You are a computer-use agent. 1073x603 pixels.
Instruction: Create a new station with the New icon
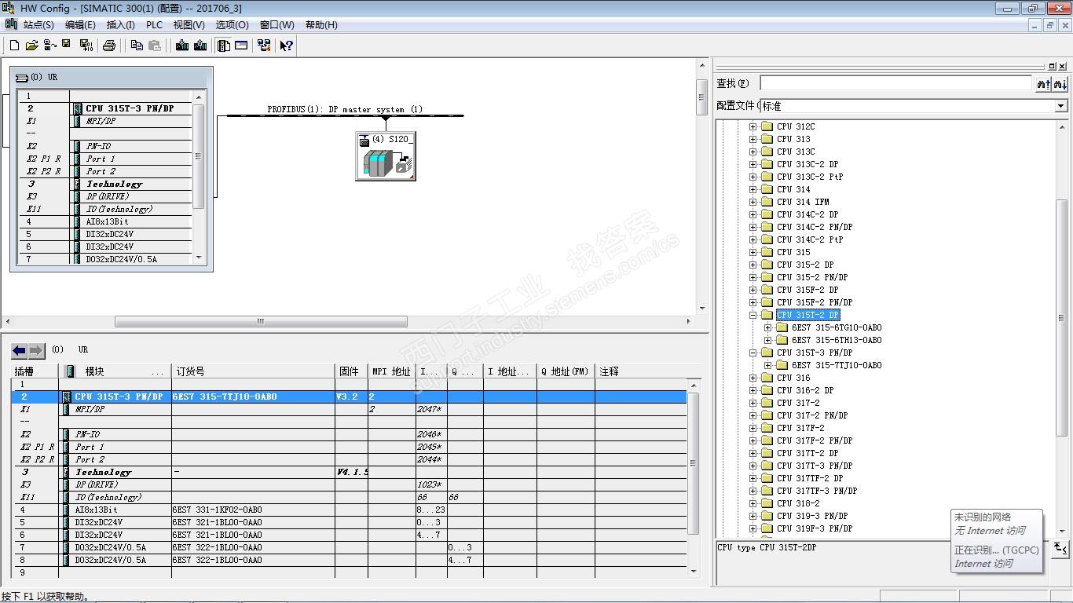[x=14, y=46]
